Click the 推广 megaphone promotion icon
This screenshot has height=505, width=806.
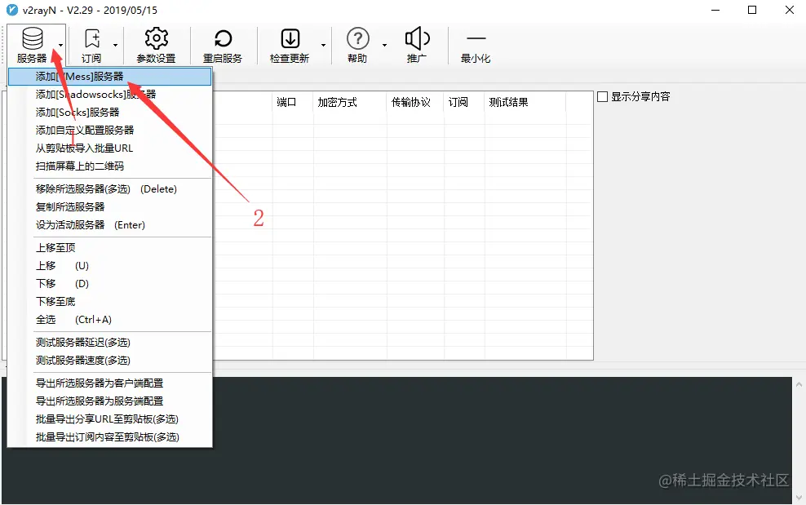coord(418,38)
